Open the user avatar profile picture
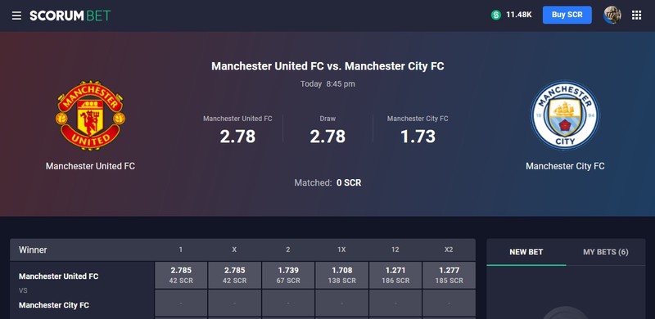The height and width of the screenshot is (319, 655). pos(612,15)
